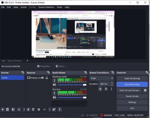Click the Exit button
150x118 pixels.
132,108
